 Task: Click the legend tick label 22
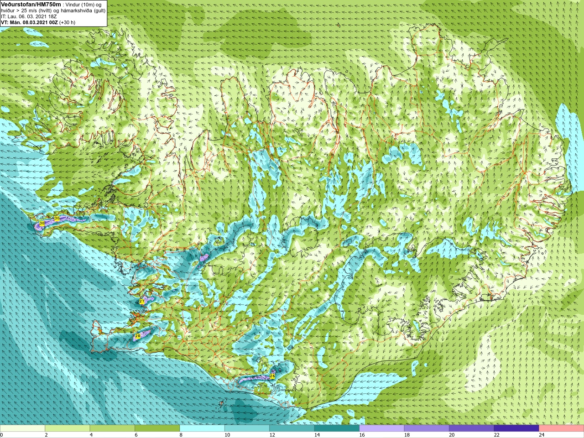497,435
